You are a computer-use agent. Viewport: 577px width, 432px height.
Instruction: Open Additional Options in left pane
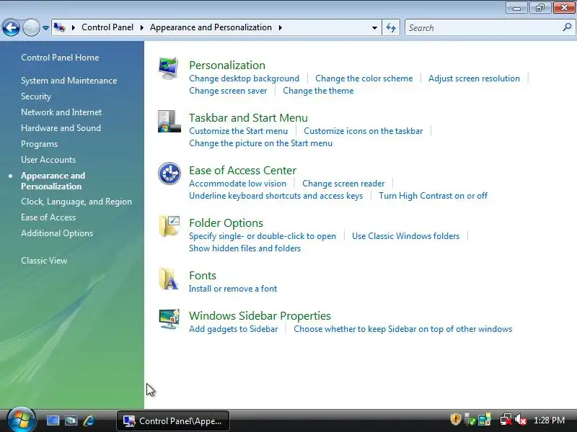(x=57, y=233)
